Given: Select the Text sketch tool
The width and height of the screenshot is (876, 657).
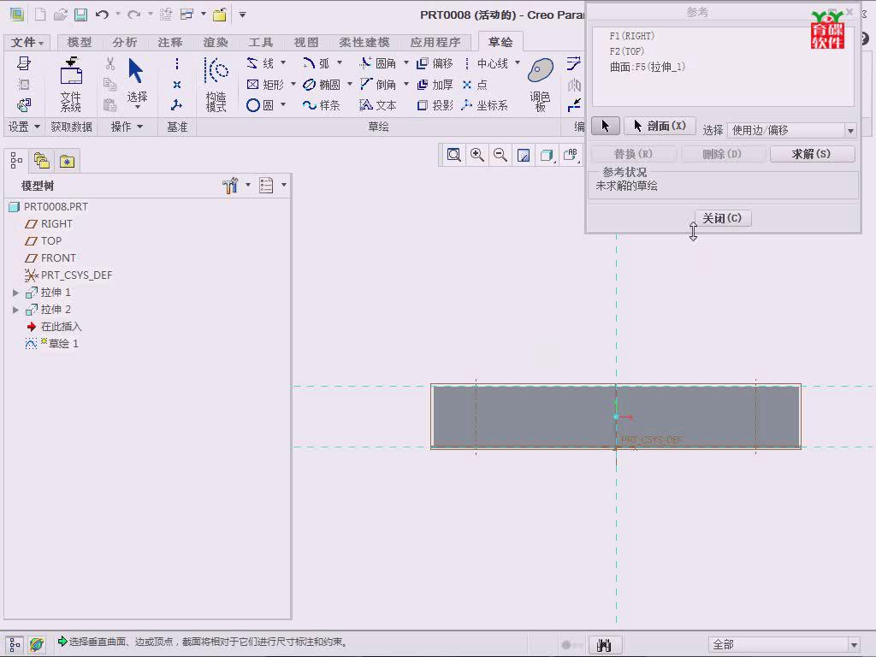Looking at the screenshot, I should [x=377, y=105].
